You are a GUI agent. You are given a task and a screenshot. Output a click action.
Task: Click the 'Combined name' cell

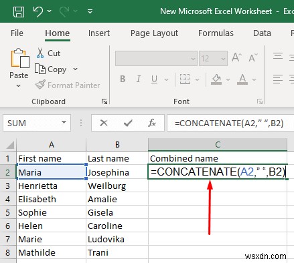[x=218, y=159]
